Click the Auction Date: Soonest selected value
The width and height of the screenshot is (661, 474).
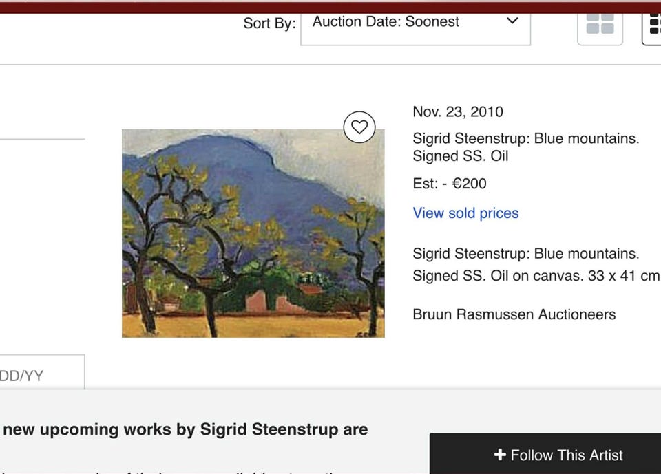[x=386, y=22]
